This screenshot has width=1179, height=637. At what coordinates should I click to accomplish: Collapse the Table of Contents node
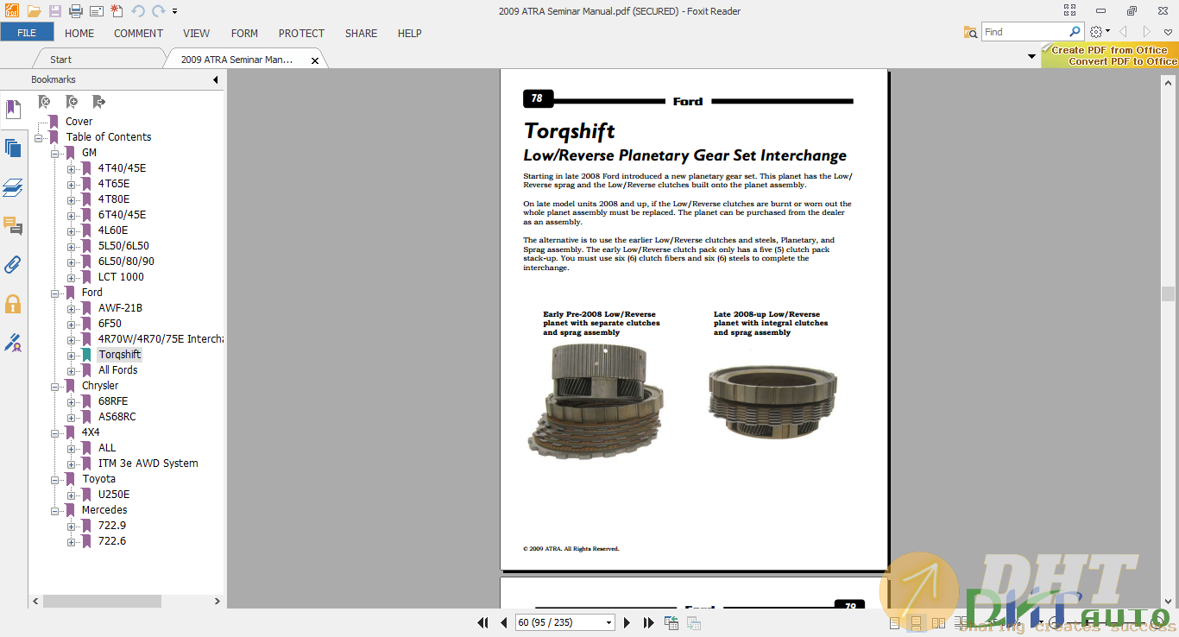coord(39,137)
